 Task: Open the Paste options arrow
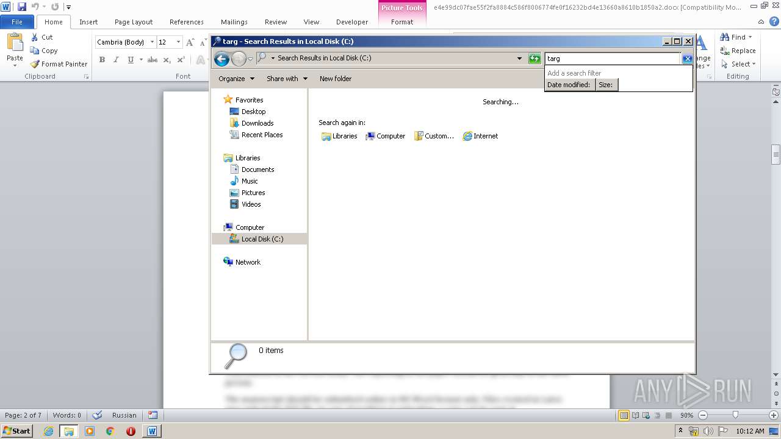(15, 65)
